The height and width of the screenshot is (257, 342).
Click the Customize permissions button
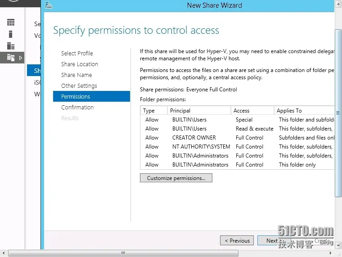(176, 178)
